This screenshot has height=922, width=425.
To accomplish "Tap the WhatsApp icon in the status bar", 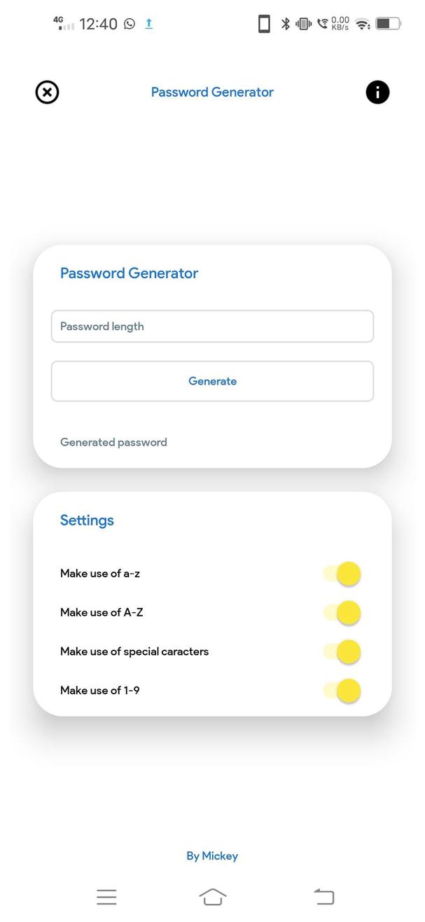I will click(x=130, y=23).
